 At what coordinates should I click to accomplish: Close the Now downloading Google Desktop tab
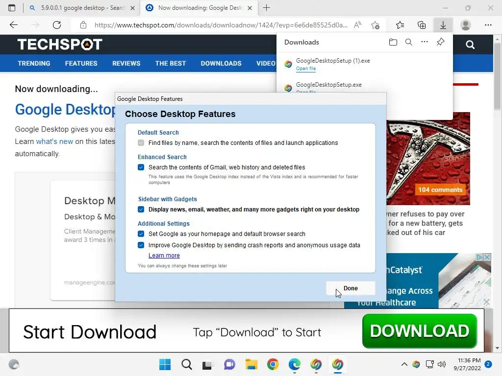pos(250,8)
